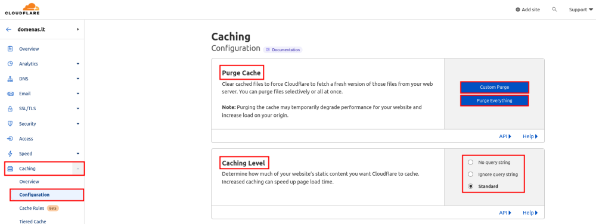Collapse the Caching section arrow

tap(78, 169)
